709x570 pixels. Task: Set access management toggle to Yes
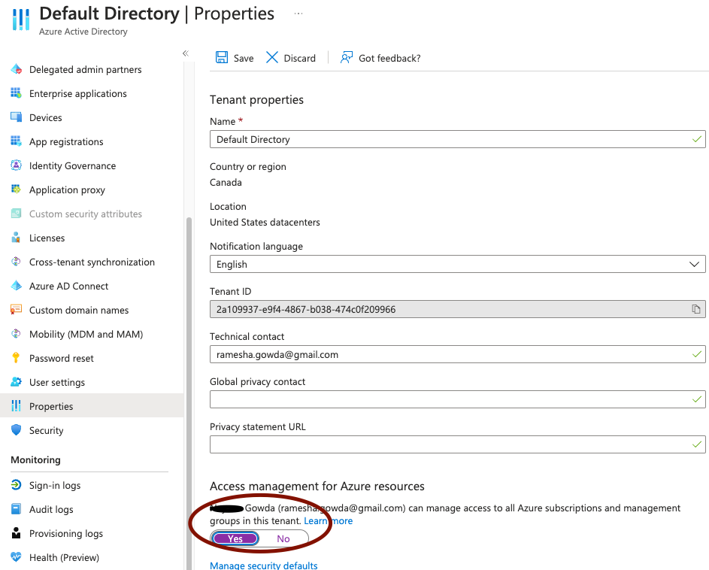tap(235, 538)
